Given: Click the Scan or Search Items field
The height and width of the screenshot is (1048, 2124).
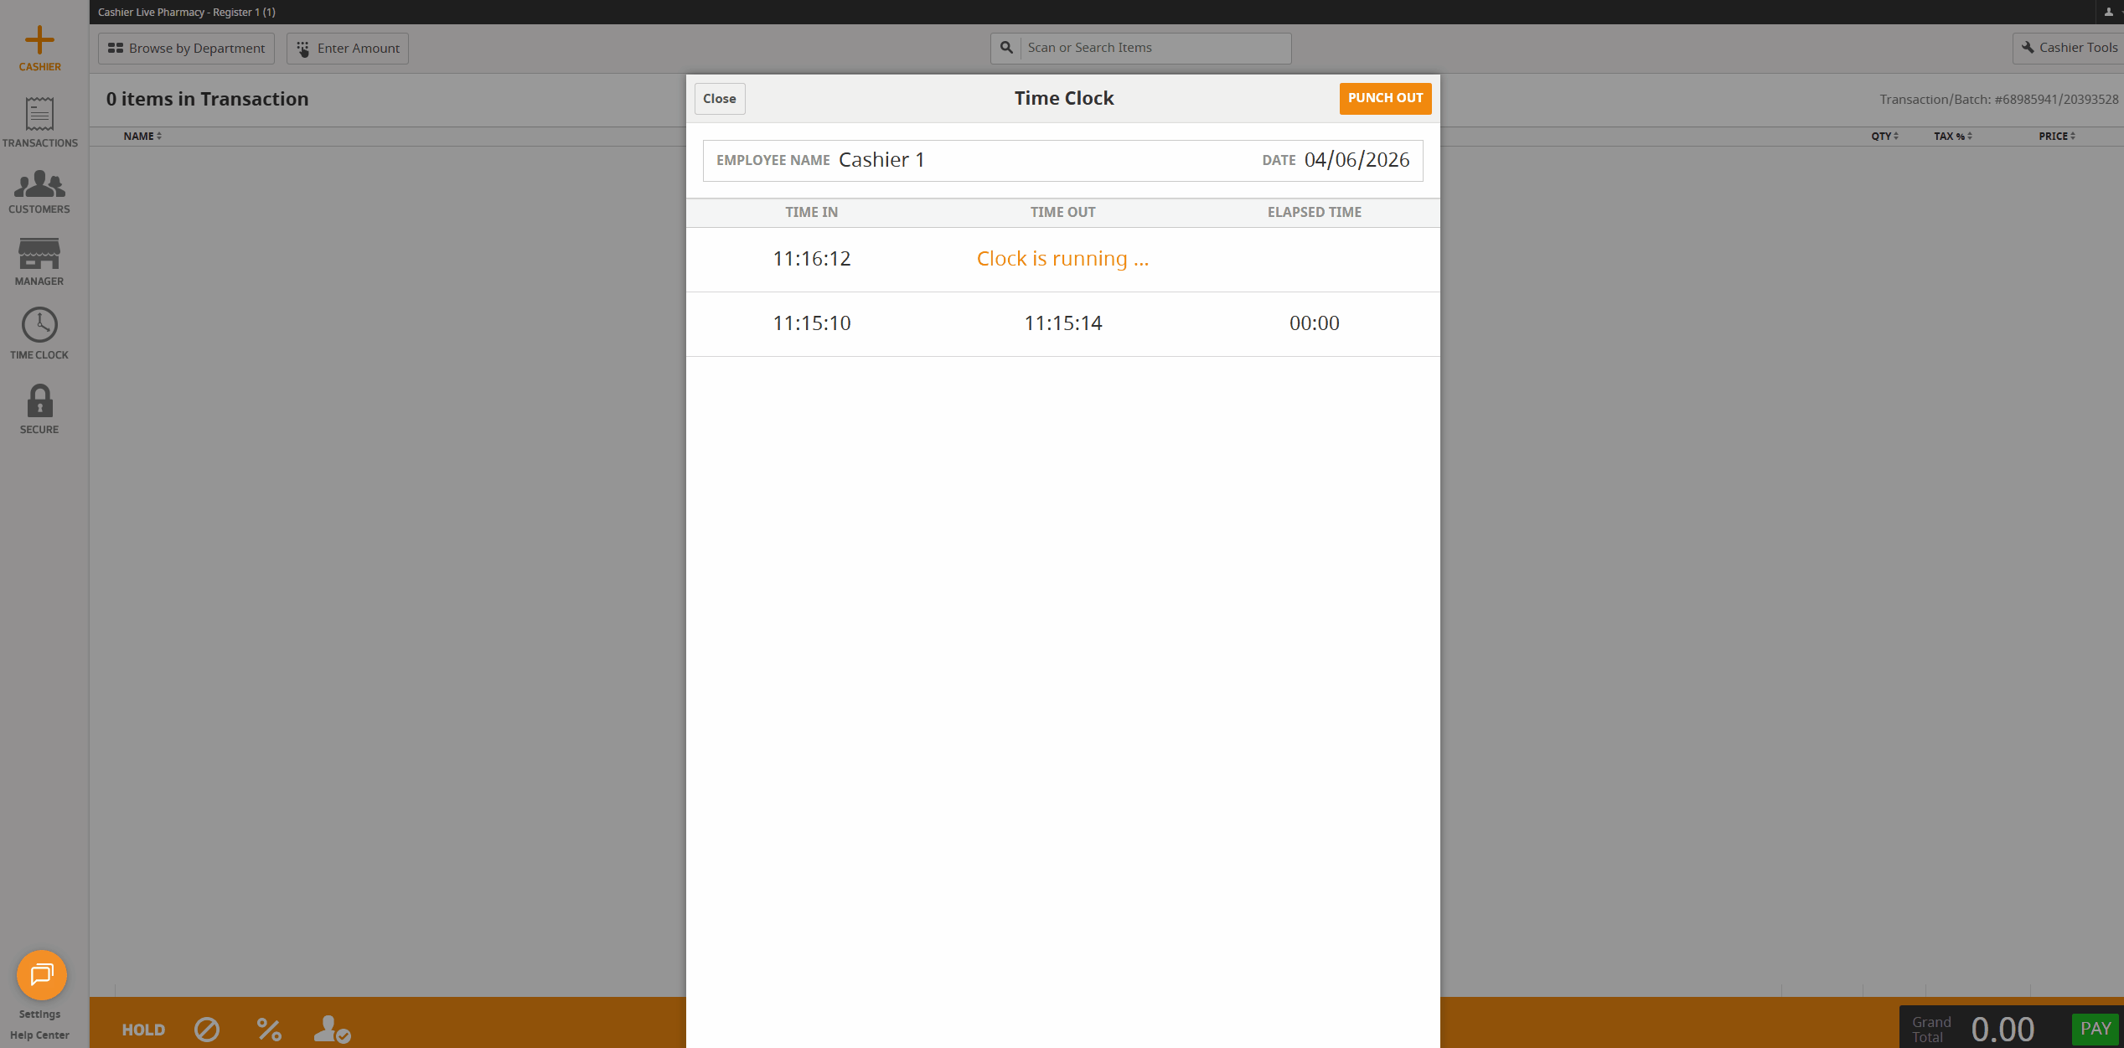Looking at the screenshot, I should point(1154,48).
